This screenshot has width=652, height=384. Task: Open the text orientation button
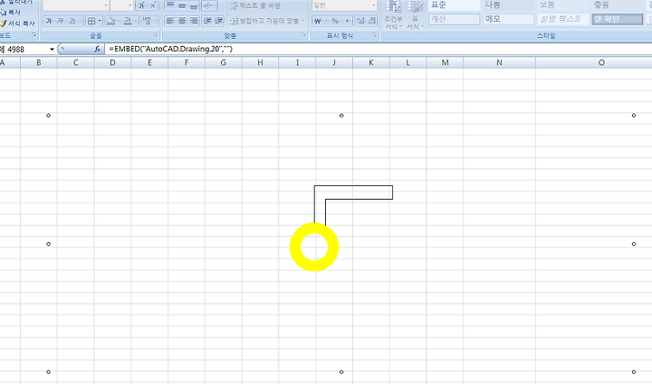click(209, 5)
